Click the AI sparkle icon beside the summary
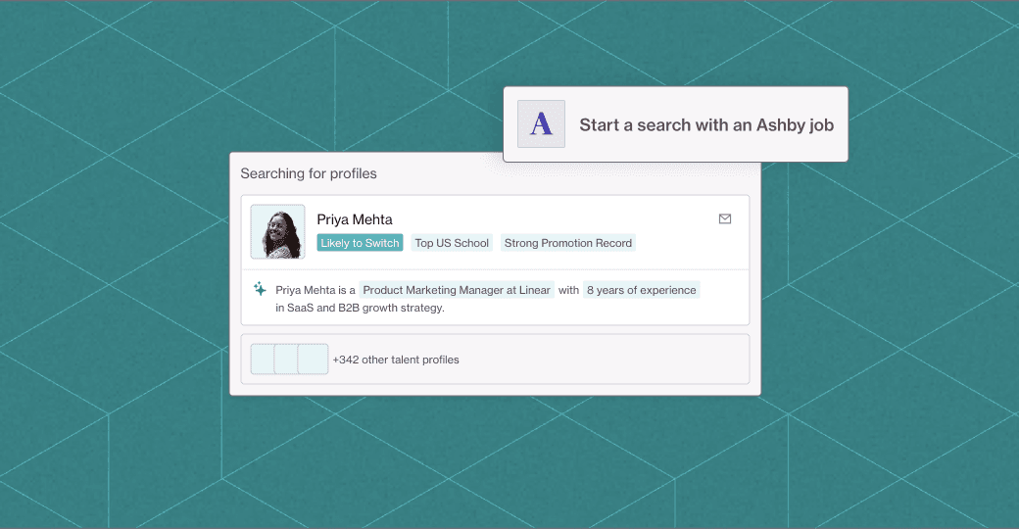The width and height of the screenshot is (1019, 529). tap(260, 289)
